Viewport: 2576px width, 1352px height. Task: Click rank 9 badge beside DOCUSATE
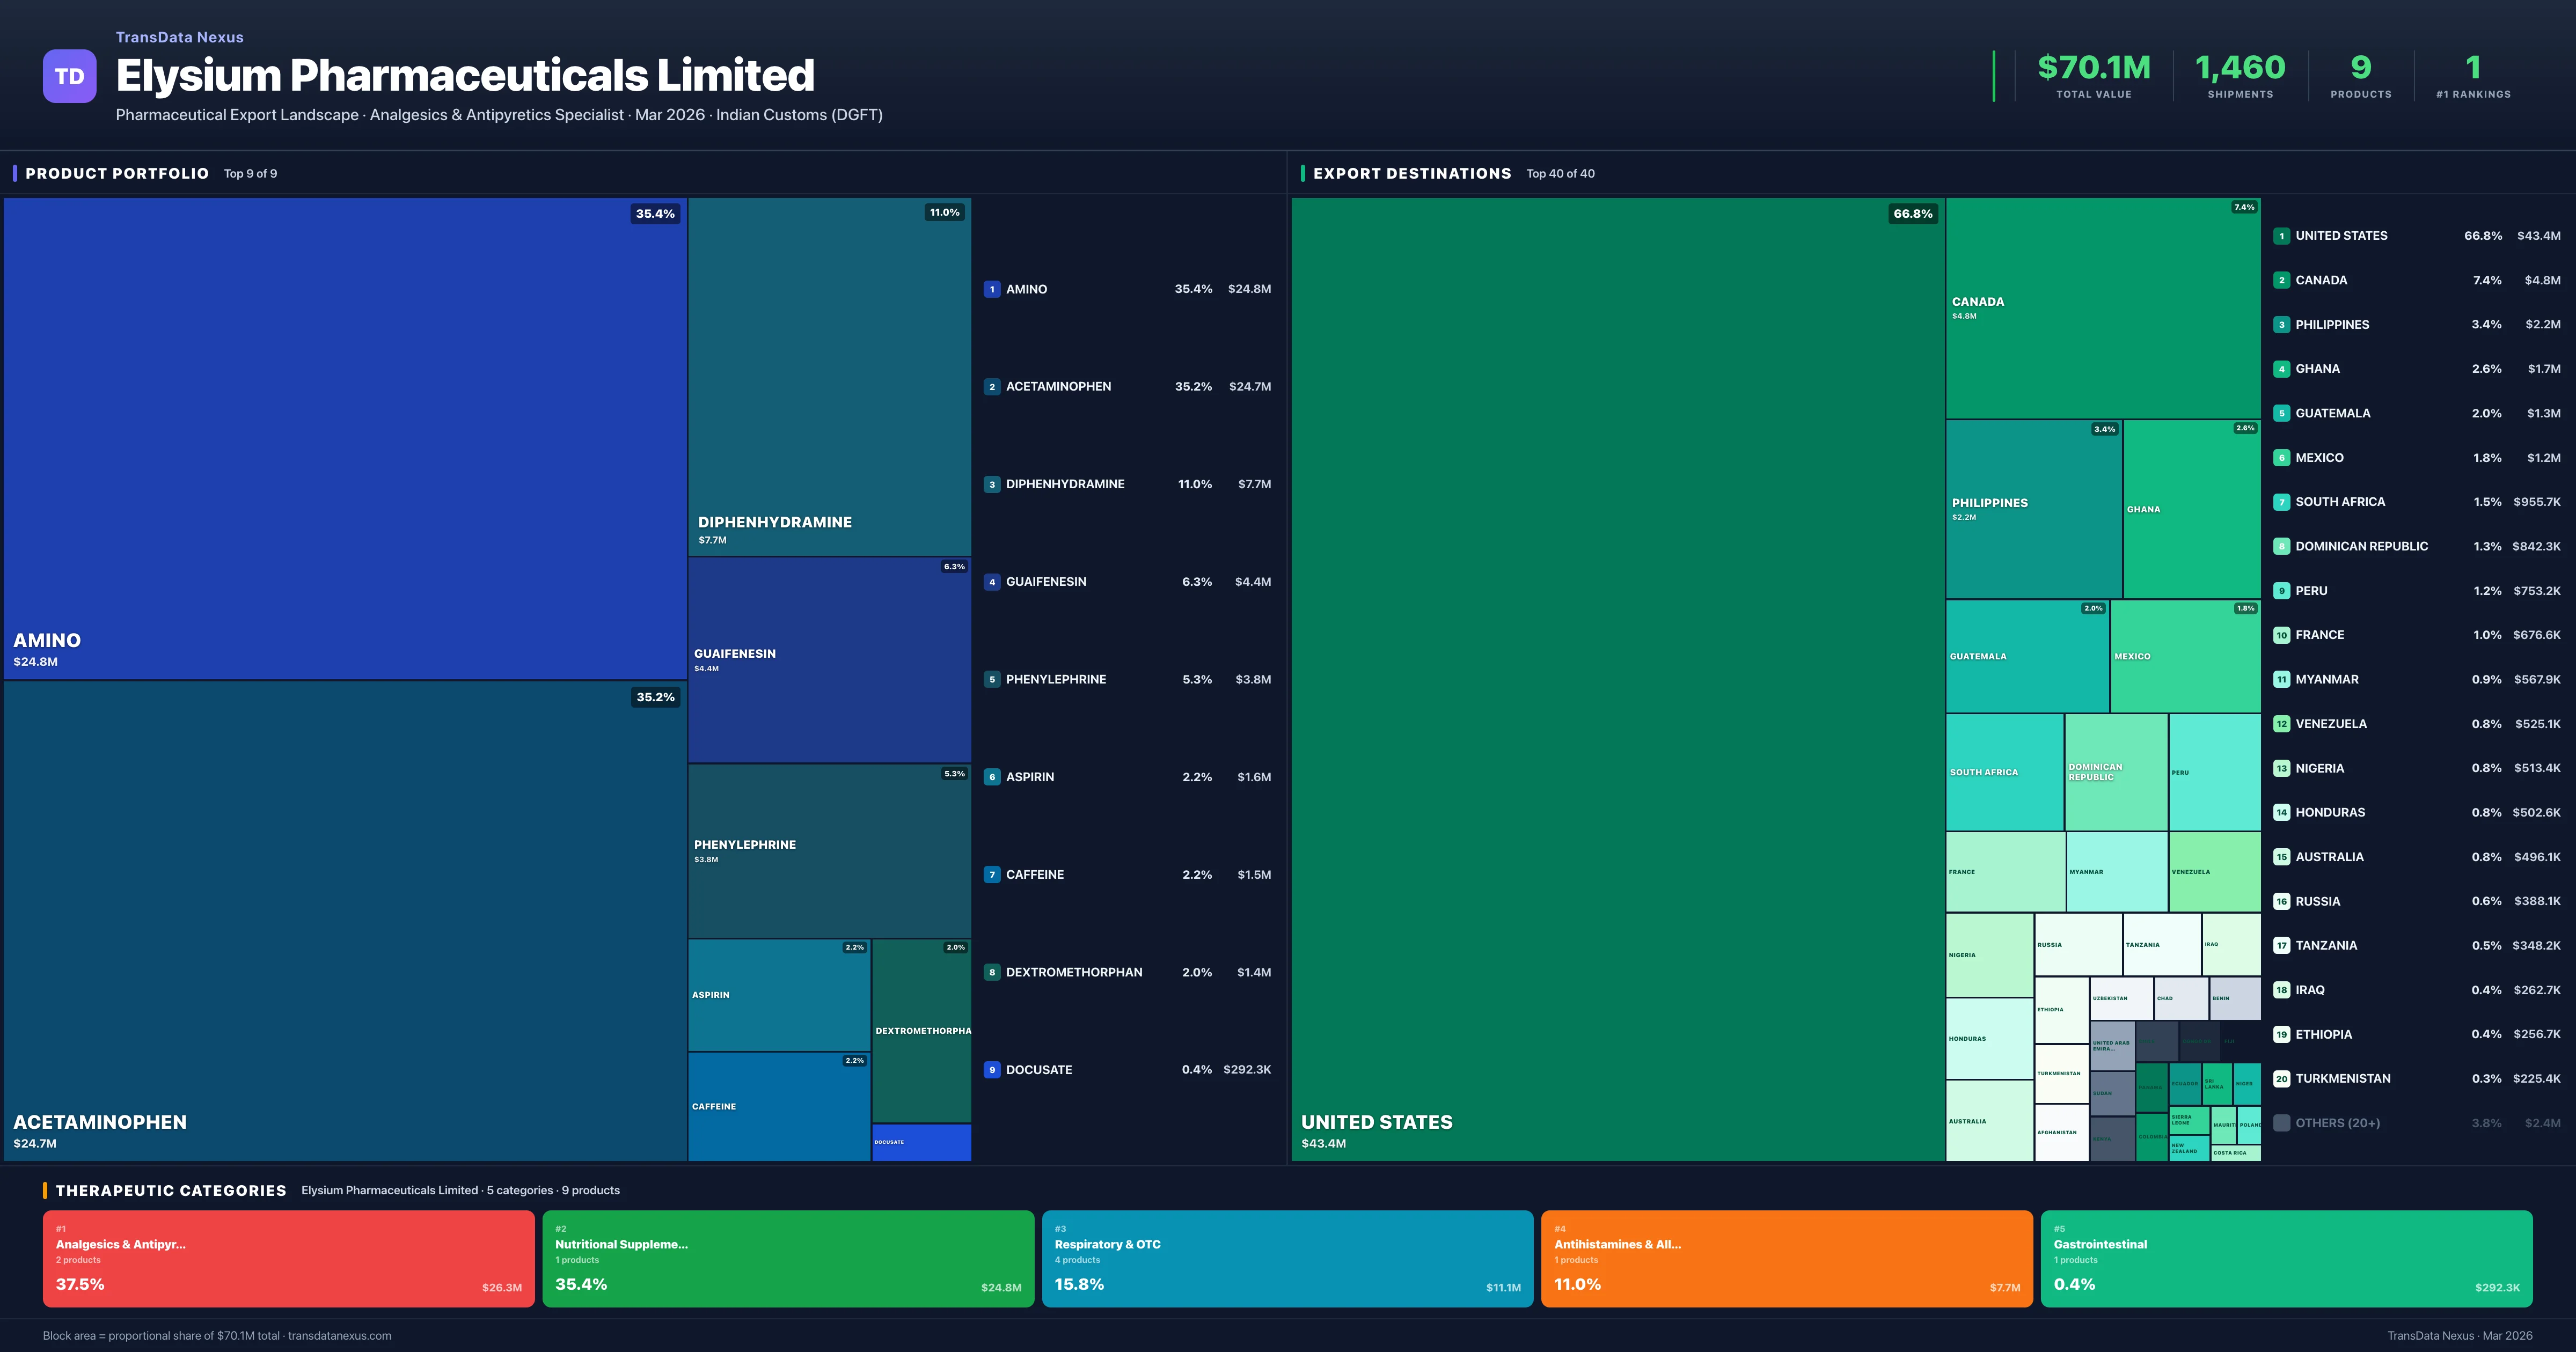pyautogui.click(x=991, y=1070)
